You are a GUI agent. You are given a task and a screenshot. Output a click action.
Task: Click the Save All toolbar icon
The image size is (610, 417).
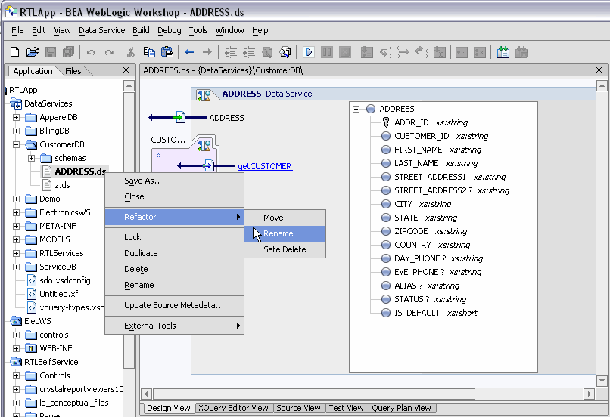point(69,52)
